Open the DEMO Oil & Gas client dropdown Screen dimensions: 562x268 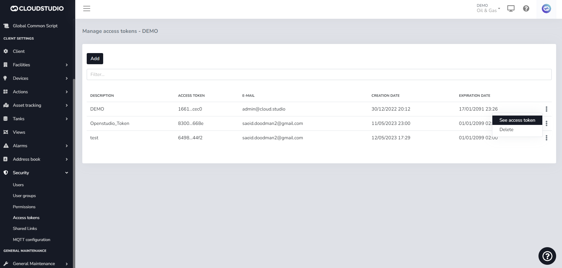(488, 8)
